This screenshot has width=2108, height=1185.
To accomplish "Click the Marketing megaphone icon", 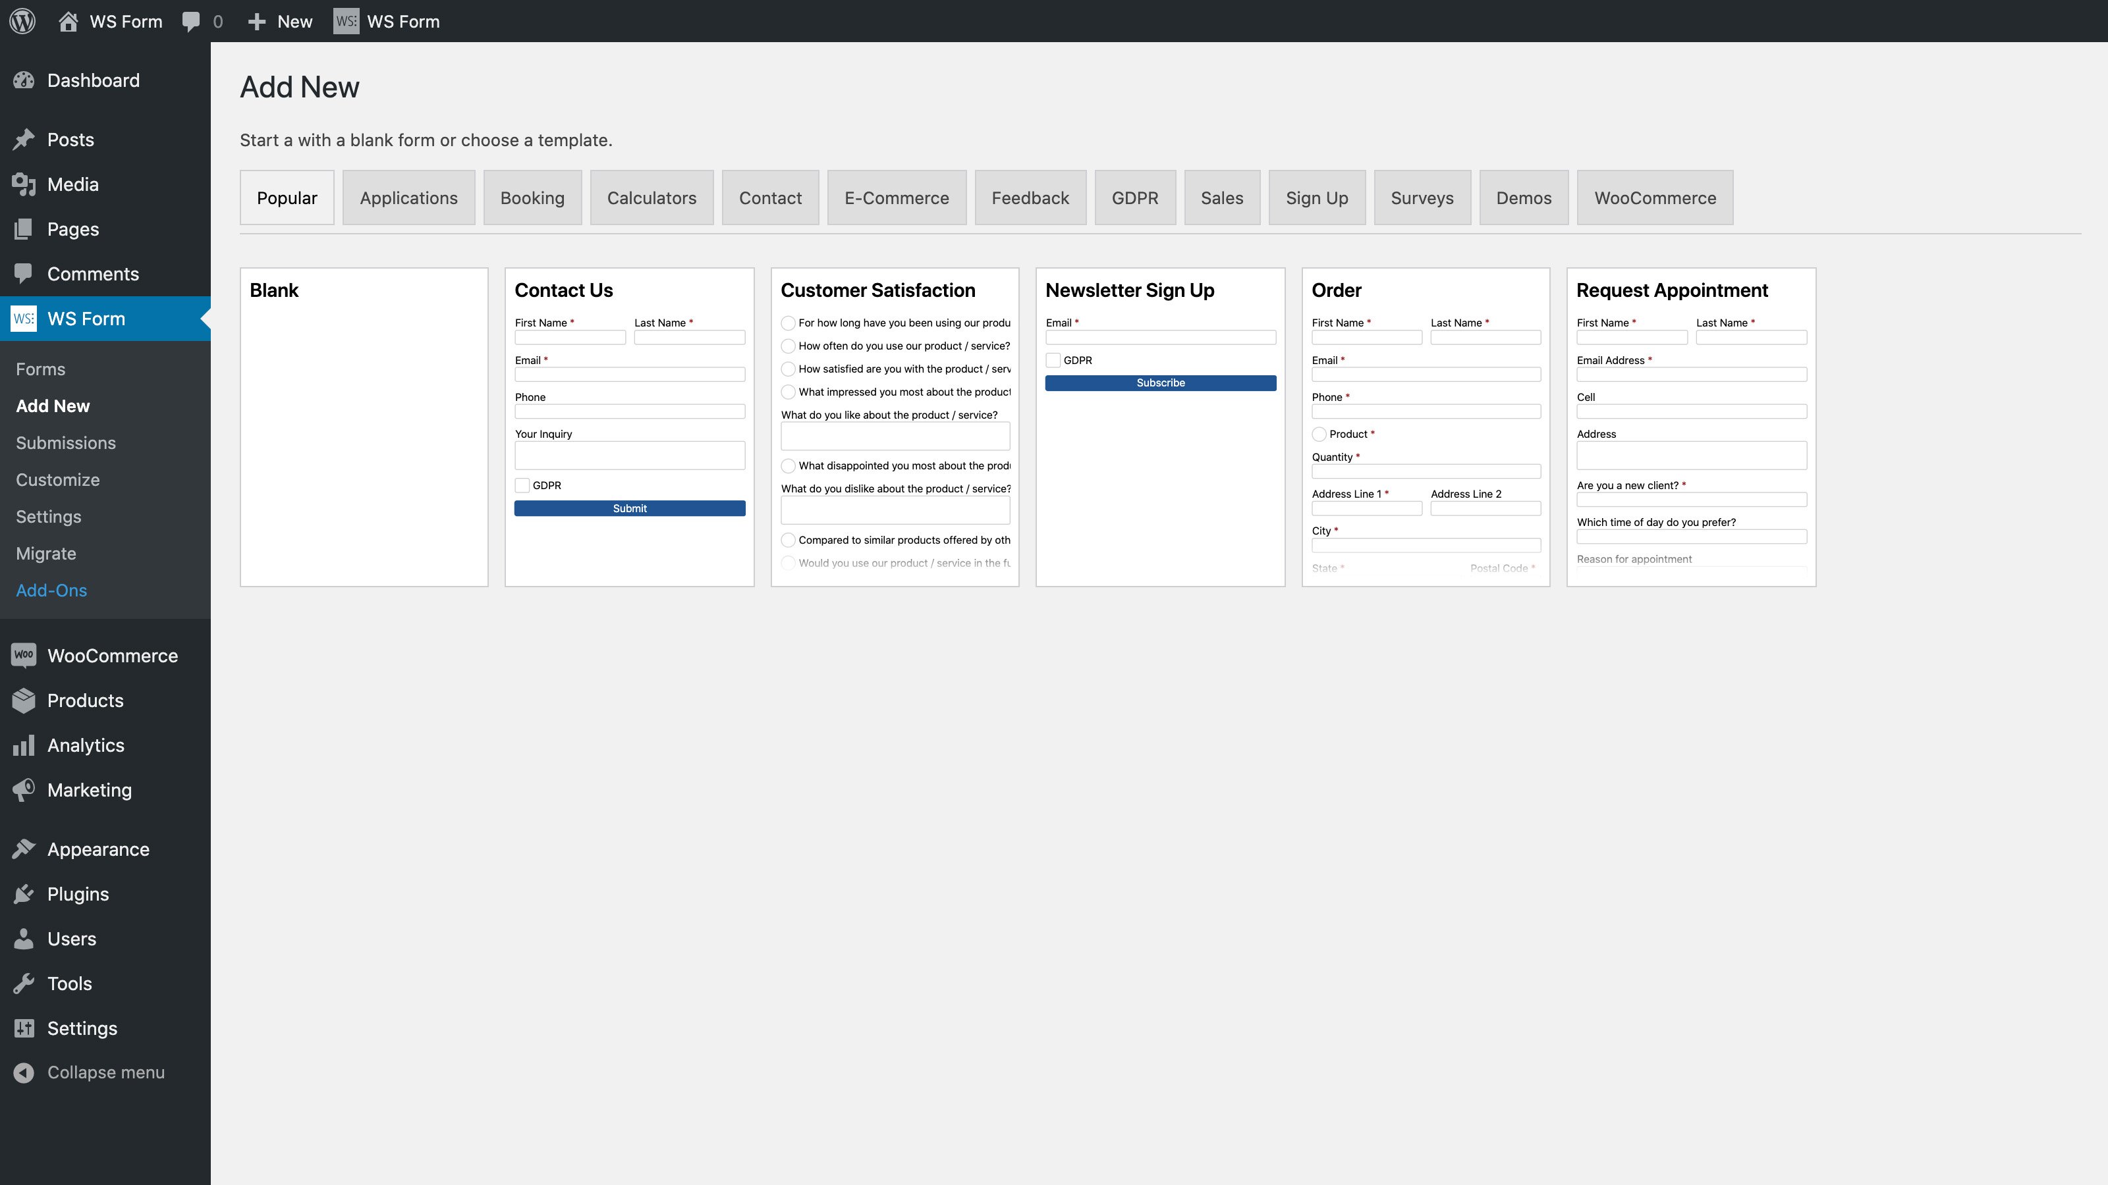I will click(x=24, y=790).
